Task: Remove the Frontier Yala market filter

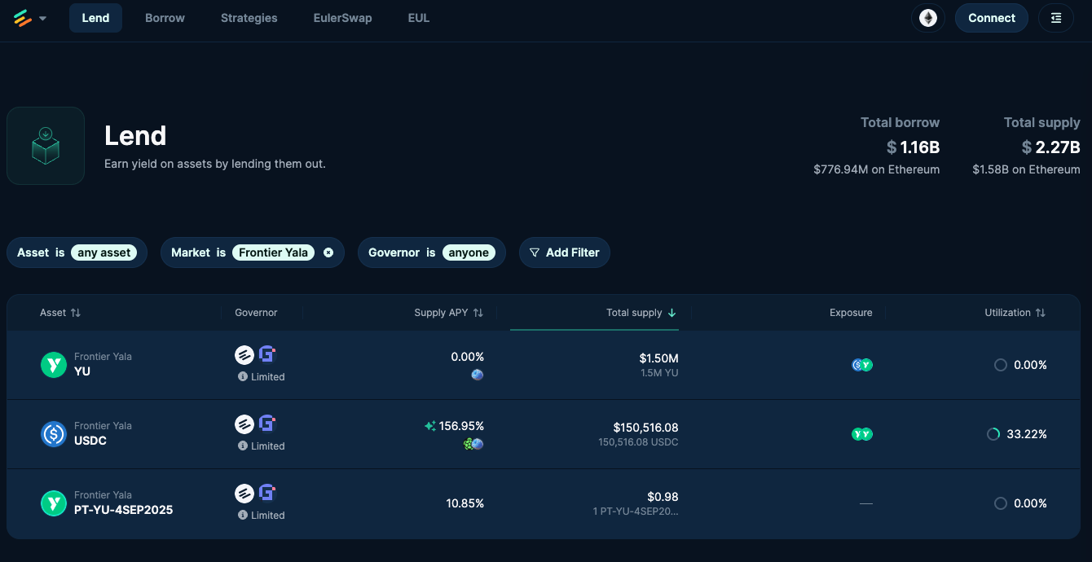Action: 328,252
